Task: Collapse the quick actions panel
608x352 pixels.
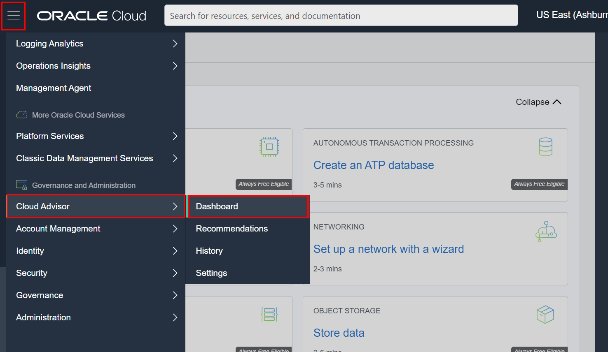Action: click(538, 102)
